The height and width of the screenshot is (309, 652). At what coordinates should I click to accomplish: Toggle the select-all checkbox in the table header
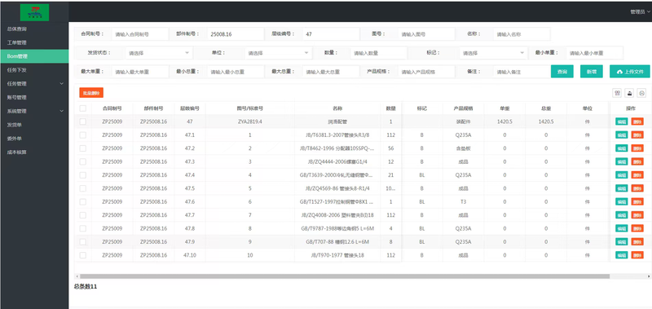click(x=83, y=108)
